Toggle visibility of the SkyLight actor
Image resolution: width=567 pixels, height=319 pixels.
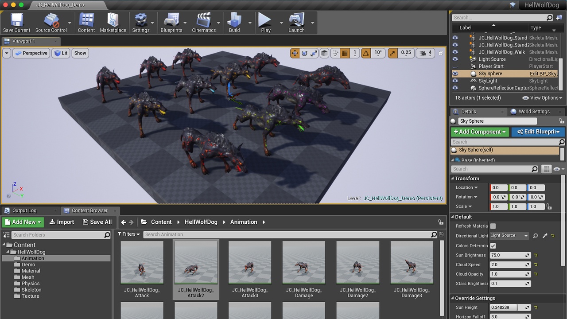point(455,81)
